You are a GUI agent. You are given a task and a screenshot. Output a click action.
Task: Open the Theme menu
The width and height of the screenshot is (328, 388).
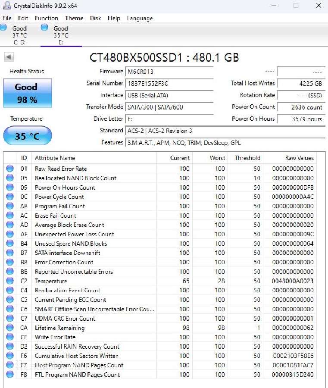point(74,18)
